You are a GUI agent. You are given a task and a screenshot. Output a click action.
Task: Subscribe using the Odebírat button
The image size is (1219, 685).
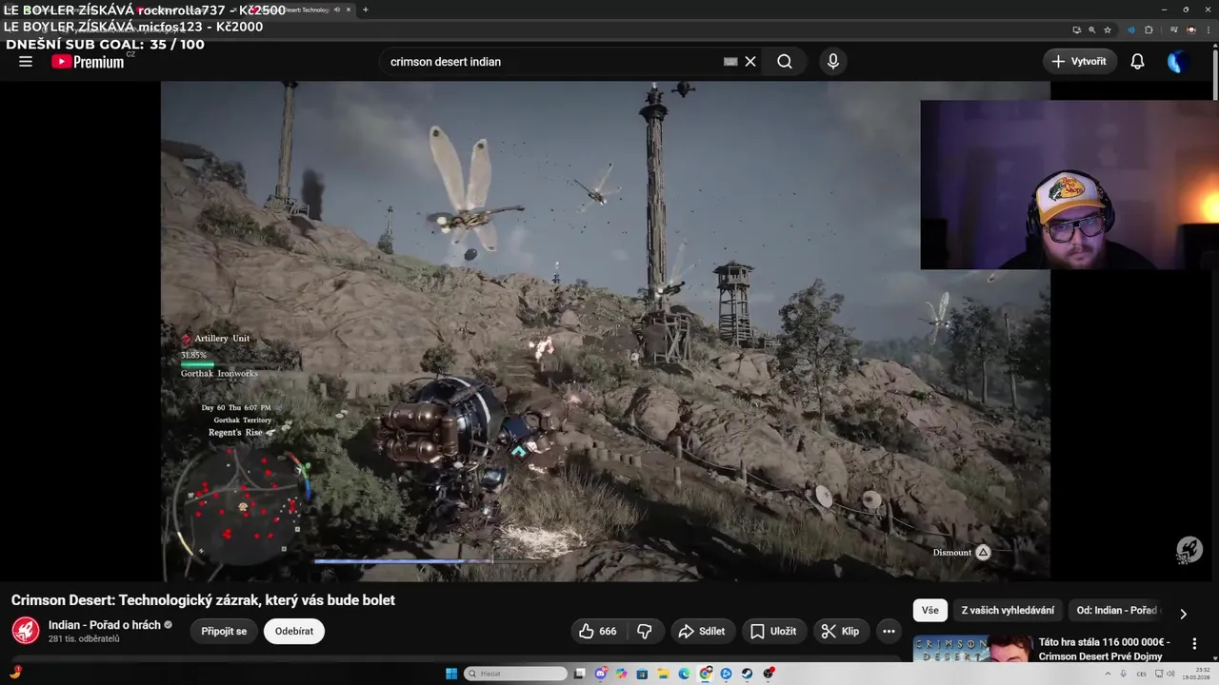pos(294,631)
